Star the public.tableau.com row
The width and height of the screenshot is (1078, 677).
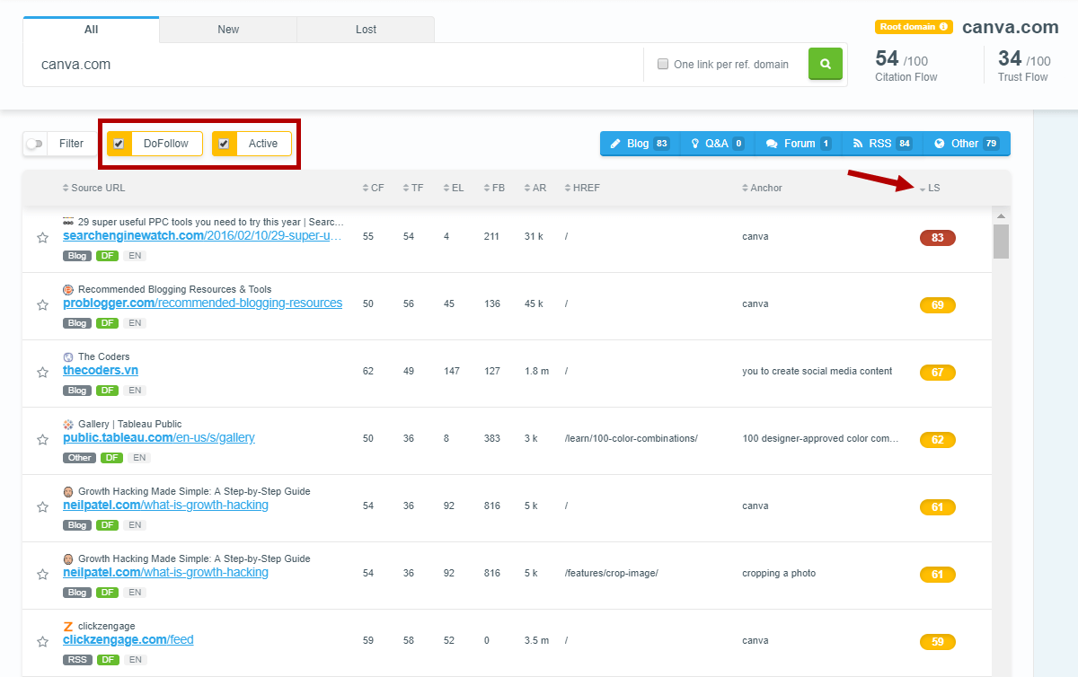pos(42,440)
